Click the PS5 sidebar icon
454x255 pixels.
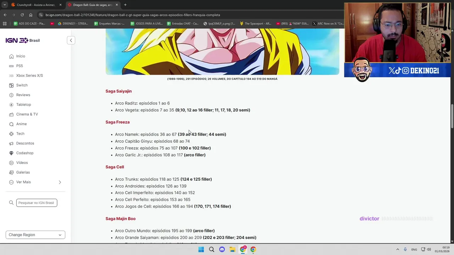click(x=11, y=66)
